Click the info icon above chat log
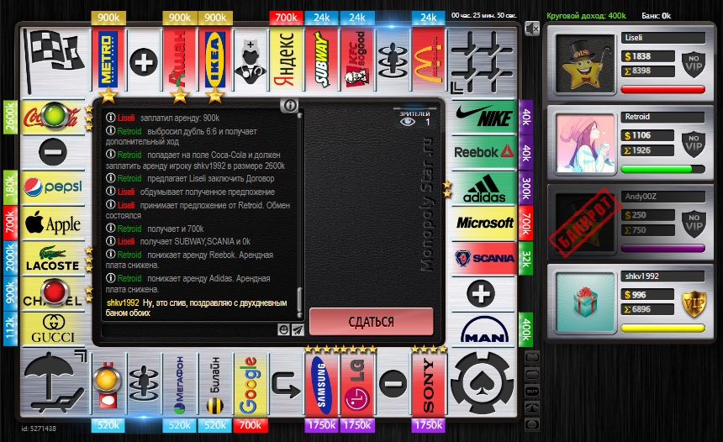 290,106
